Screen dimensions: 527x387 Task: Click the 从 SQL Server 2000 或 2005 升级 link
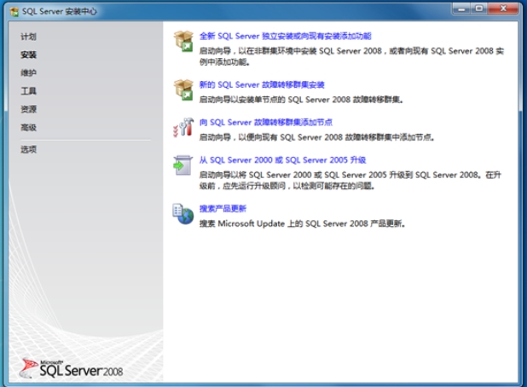coord(282,160)
